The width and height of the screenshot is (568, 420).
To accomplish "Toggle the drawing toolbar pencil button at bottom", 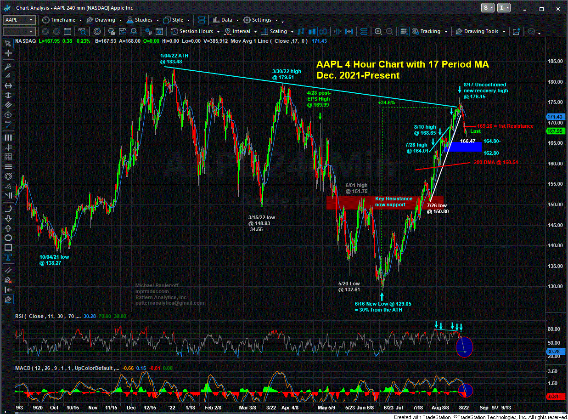I will (8, 299).
